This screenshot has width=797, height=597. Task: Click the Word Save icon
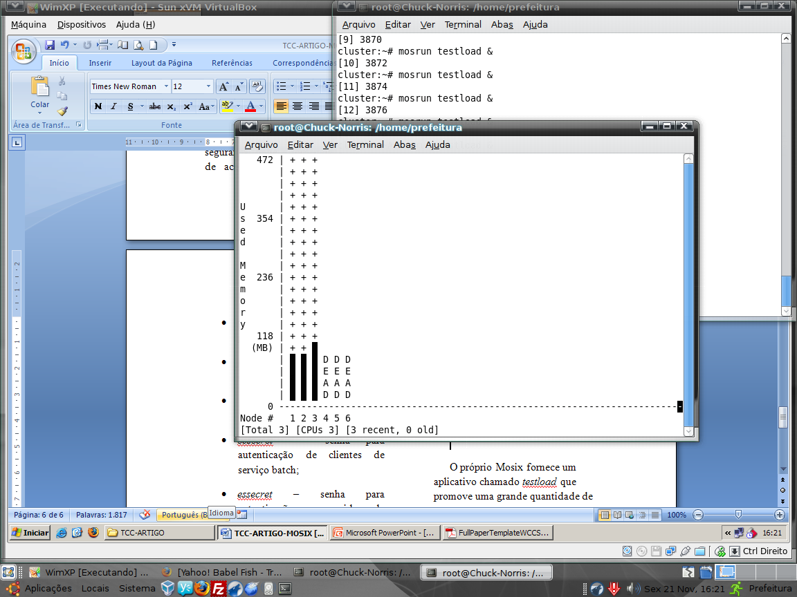point(50,45)
